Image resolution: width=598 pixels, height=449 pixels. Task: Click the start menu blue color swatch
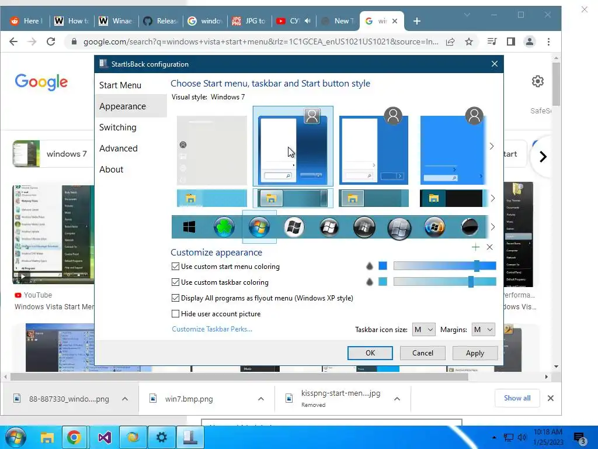383,266
